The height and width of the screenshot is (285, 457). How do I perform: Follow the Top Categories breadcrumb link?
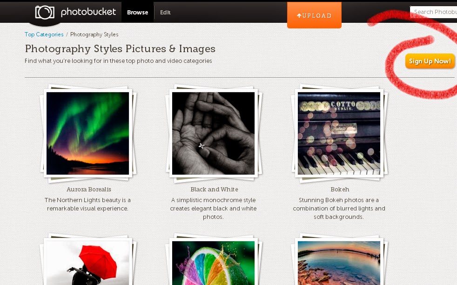(x=44, y=34)
